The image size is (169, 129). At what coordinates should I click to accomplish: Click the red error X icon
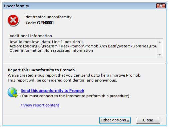pyautogui.click(x=13, y=21)
